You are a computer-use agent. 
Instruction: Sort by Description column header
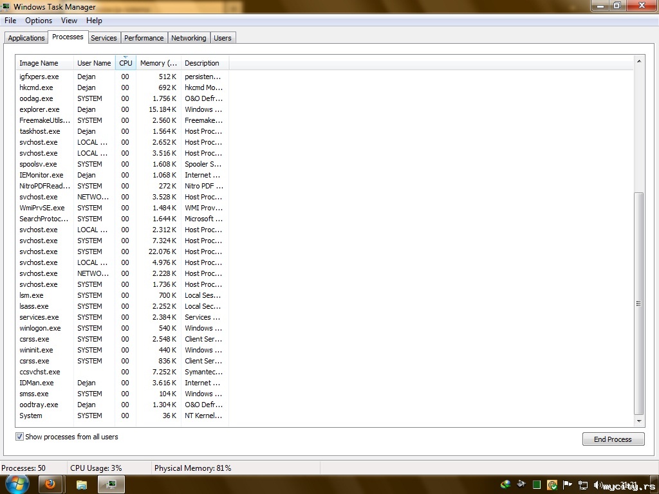(x=205, y=63)
